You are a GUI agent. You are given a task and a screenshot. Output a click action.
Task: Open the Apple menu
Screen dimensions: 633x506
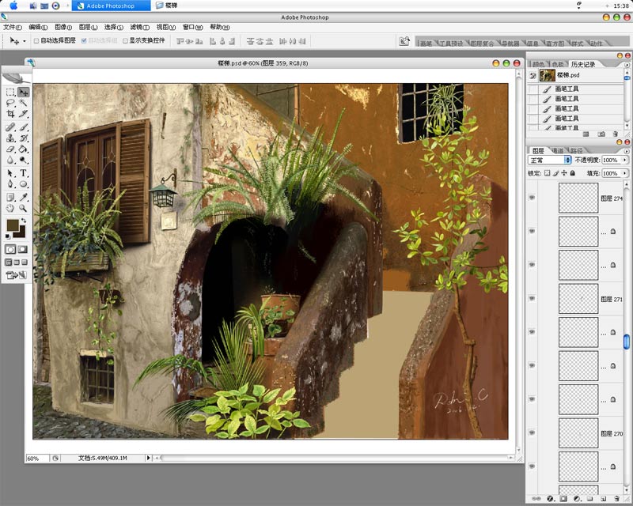tap(13, 6)
